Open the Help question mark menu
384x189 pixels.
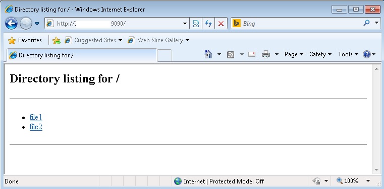pyautogui.click(x=369, y=54)
